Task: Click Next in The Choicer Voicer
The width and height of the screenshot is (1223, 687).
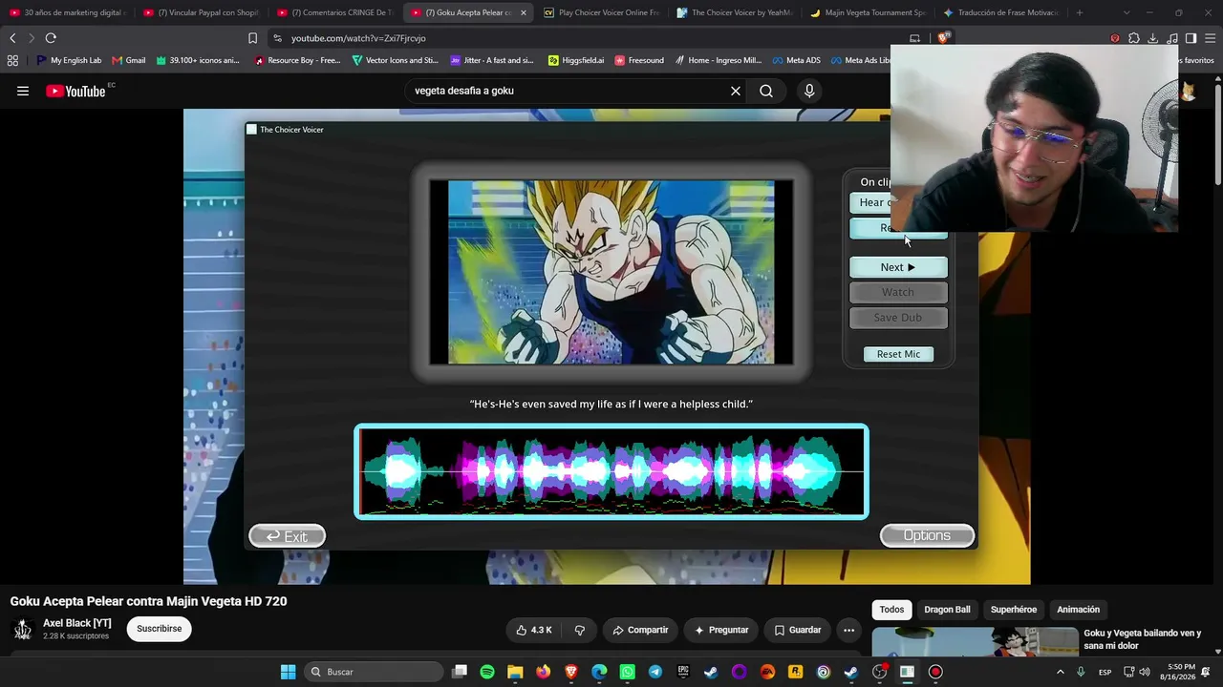Action: click(898, 267)
